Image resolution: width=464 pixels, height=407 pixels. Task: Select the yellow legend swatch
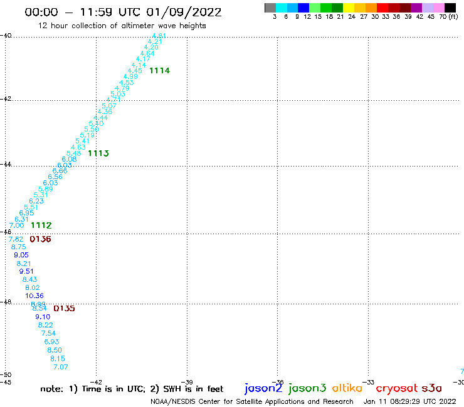349,8
